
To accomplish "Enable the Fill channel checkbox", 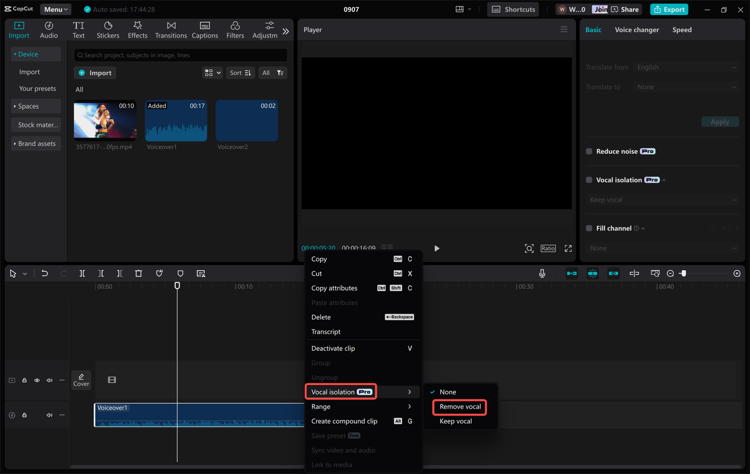I will [x=589, y=228].
